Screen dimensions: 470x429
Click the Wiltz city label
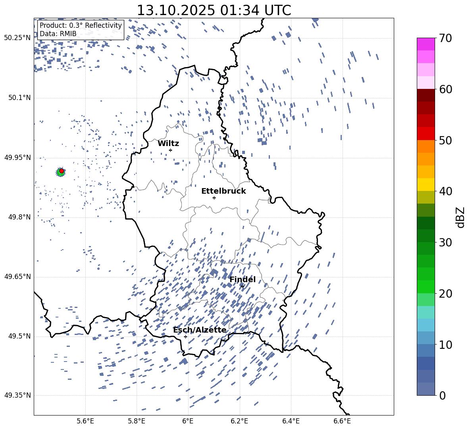point(168,144)
